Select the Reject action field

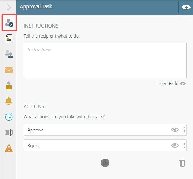pyautogui.click(x=105, y=145)
